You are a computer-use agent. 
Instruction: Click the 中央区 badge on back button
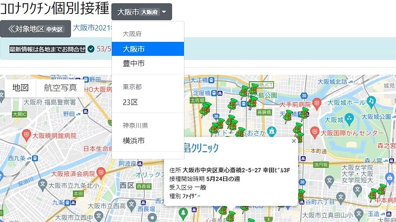[54, 29]
